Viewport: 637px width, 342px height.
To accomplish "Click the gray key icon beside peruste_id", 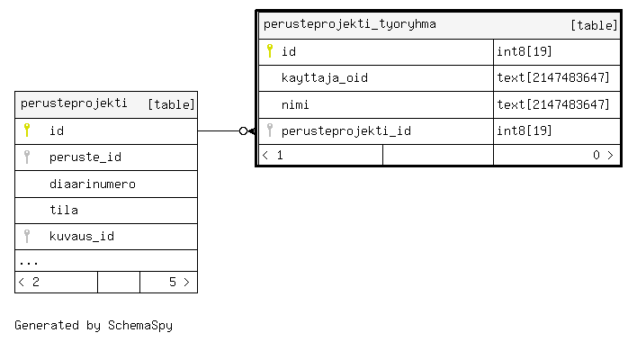I will click(x=27, y=157).
